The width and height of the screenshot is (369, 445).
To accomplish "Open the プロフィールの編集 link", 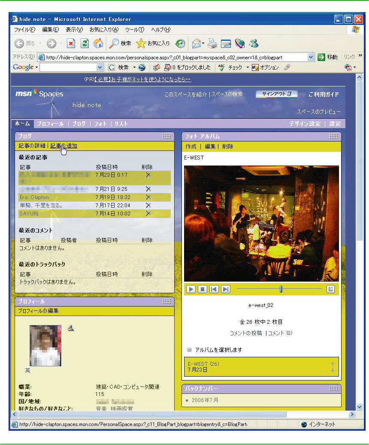I will pyautogui.click(x=38, y=311).
